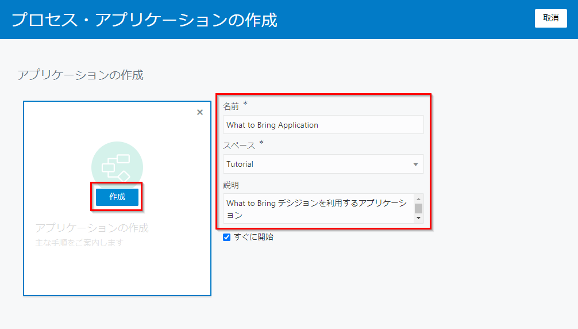Click the スペース dropdown arrow
The image size is (578, 329).
point(415,164)
